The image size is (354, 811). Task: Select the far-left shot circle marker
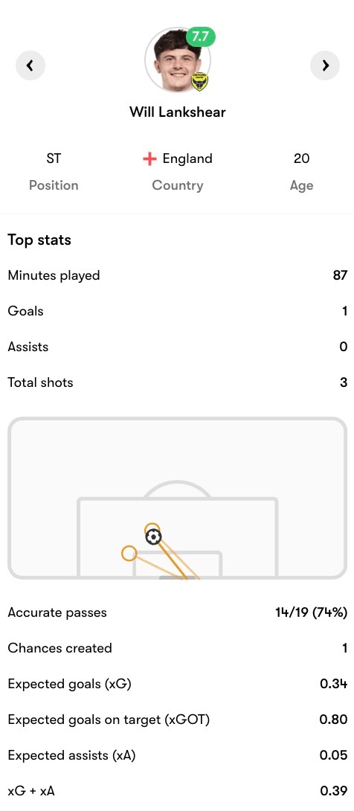(x=129, y=554)
